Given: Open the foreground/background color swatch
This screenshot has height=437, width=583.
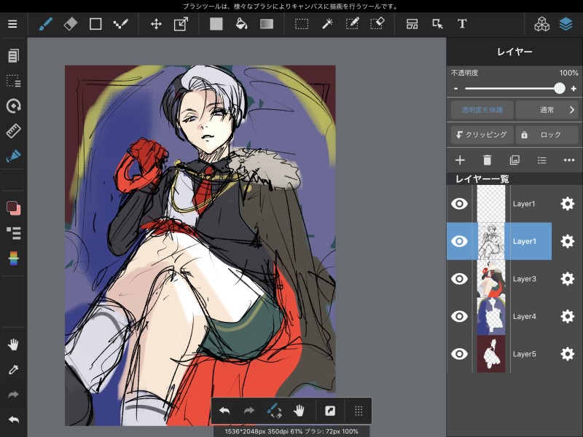Looking at the screenshot, I should (13, 208).
